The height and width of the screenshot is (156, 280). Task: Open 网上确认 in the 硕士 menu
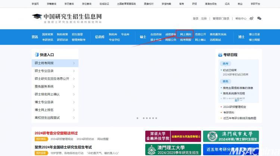tap(200, 40)
